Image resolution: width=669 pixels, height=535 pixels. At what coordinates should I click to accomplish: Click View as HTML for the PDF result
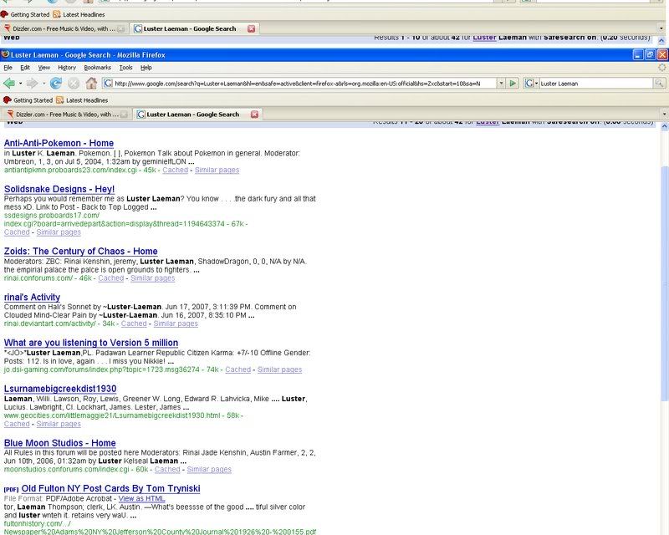click(141, 498)
